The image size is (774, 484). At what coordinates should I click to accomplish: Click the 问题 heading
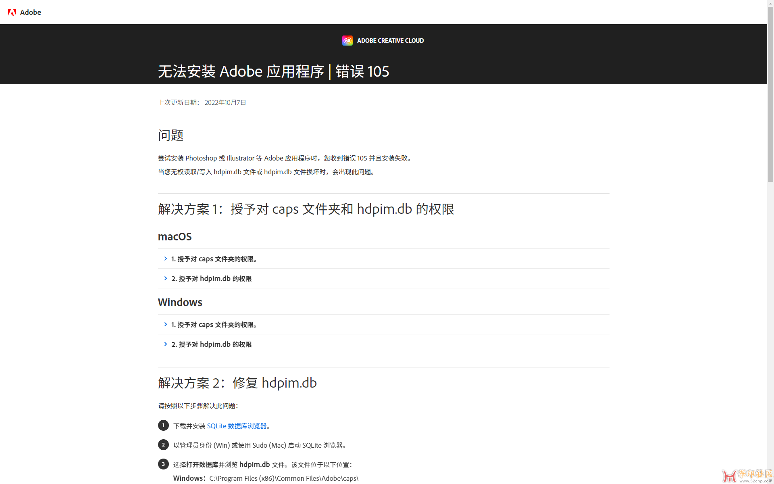[171, 135]
